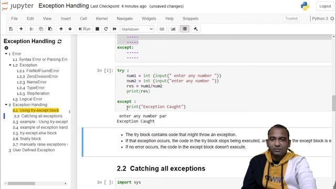Toggle the table of contents icon

[184, 29]
